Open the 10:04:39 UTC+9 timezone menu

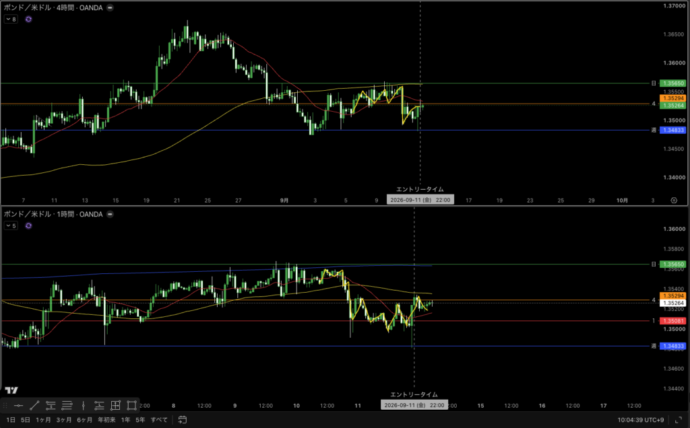click(x=640, y=420)
